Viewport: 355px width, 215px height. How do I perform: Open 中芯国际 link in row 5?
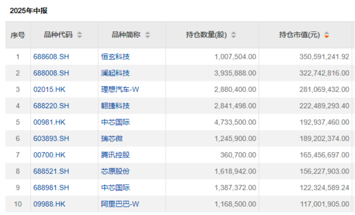[x=115, y=122]
